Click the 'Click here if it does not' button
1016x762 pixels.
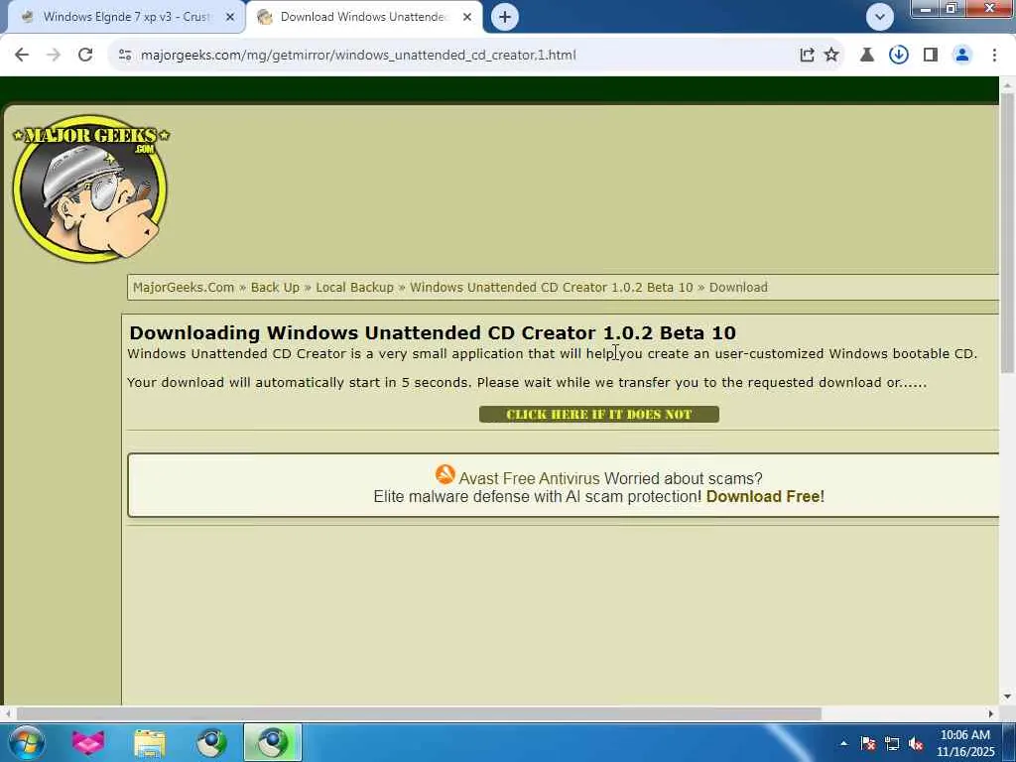(598, 414)
